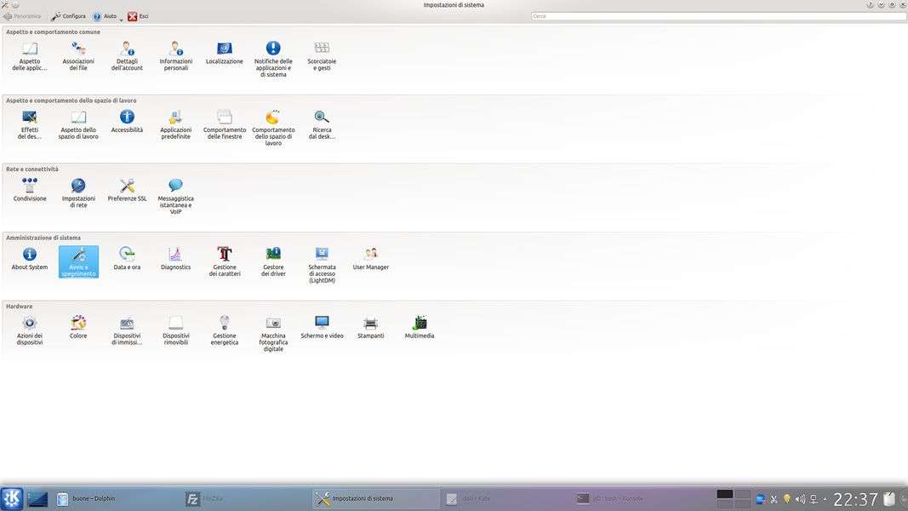
Task: Open About System module
Action: tap(30, 259)
